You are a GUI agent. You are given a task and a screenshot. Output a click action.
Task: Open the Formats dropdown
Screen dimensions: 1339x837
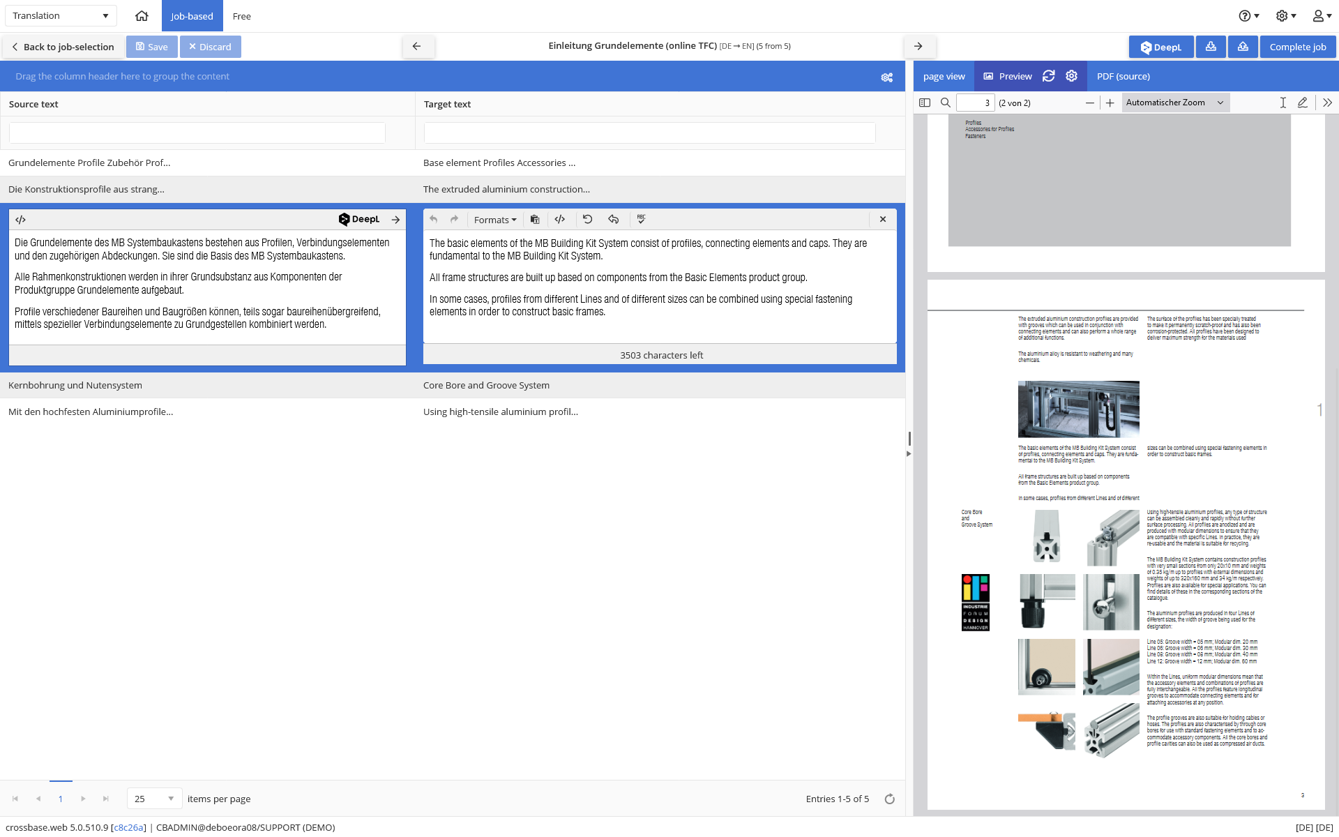click(x=495, y=220)
